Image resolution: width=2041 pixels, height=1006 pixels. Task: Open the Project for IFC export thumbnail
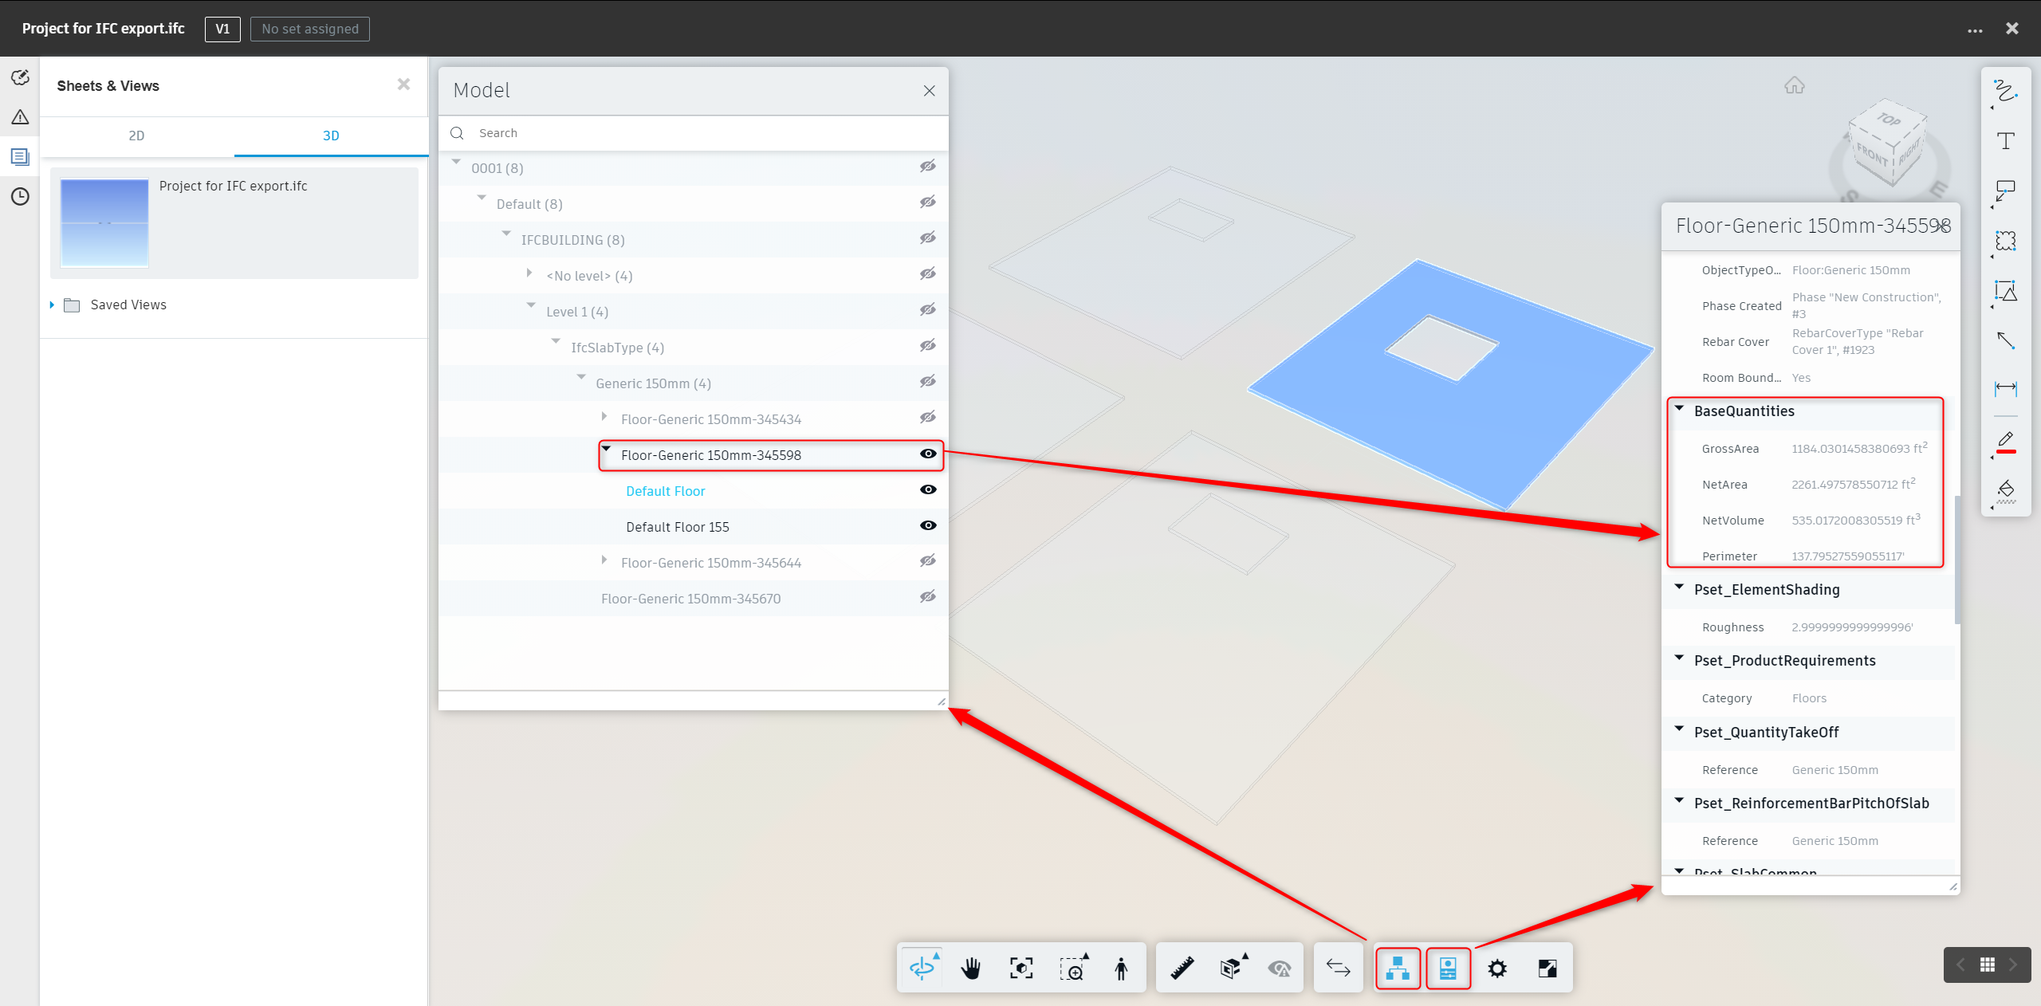pyautogui.click(x=104, y=222)
